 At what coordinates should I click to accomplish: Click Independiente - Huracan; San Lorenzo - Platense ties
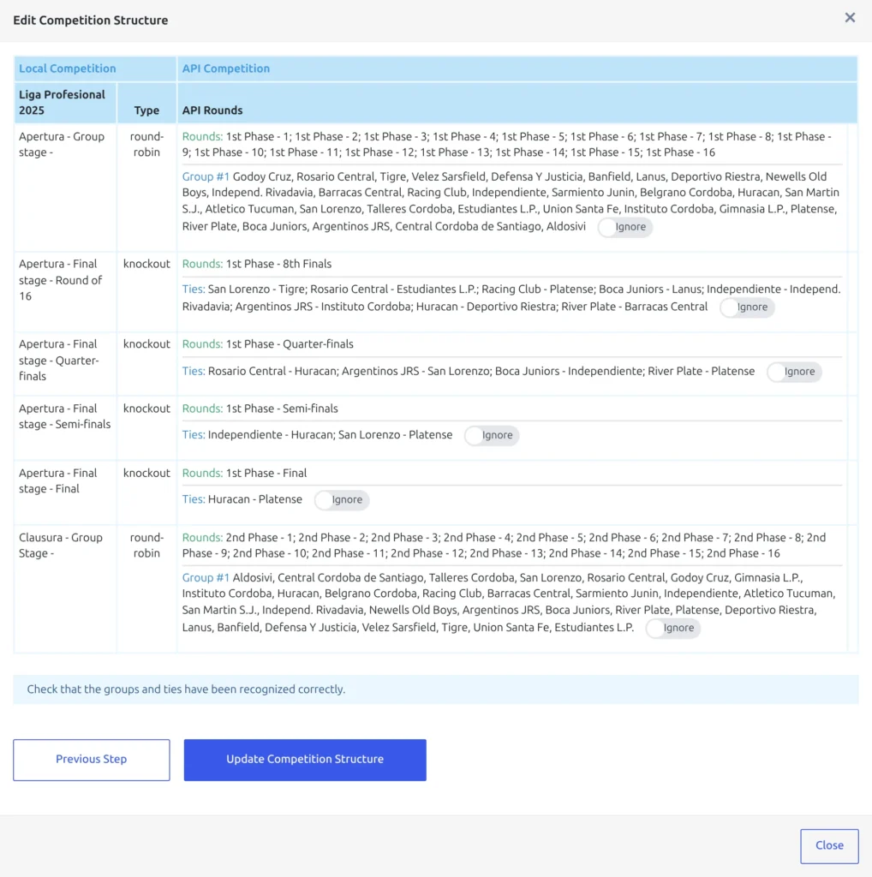coord(330,435)
